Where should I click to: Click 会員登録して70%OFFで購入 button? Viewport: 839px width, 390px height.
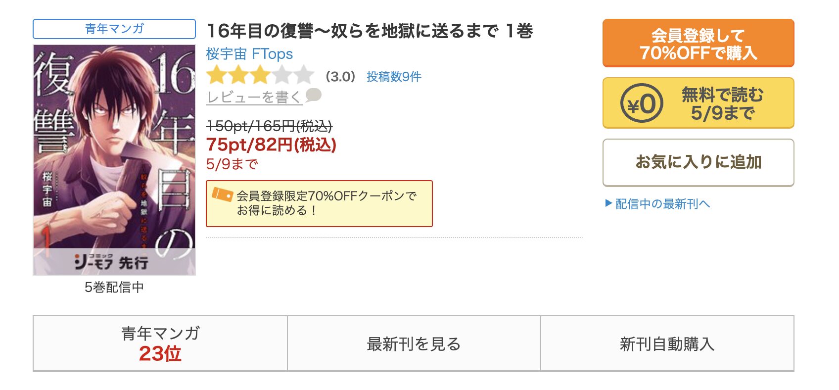coord(698,43)
